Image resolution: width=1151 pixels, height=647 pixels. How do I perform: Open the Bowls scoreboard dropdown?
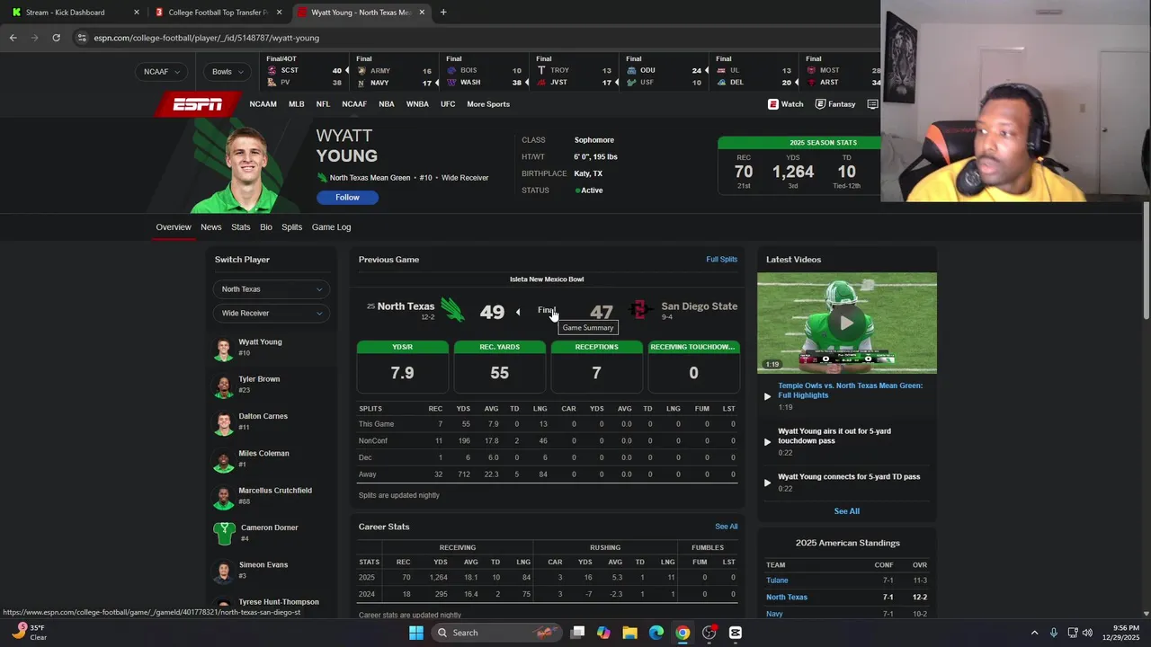(x=228, y=72)
